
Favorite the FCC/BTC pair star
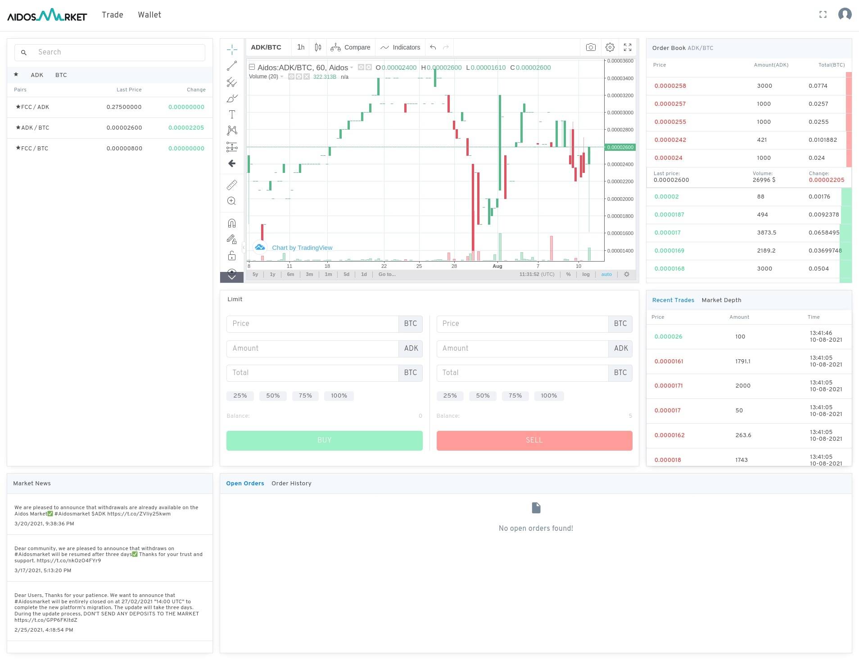pos(18,148)
